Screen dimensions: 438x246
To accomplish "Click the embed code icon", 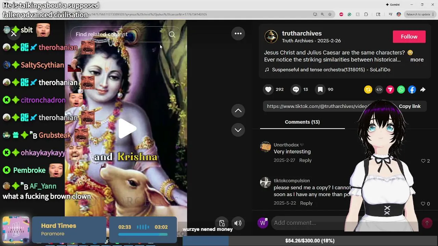I will click(379, 90).
